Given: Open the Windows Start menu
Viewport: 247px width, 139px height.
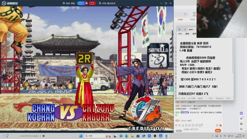Looking at the screenshot, I should click(x=81, y=136).
